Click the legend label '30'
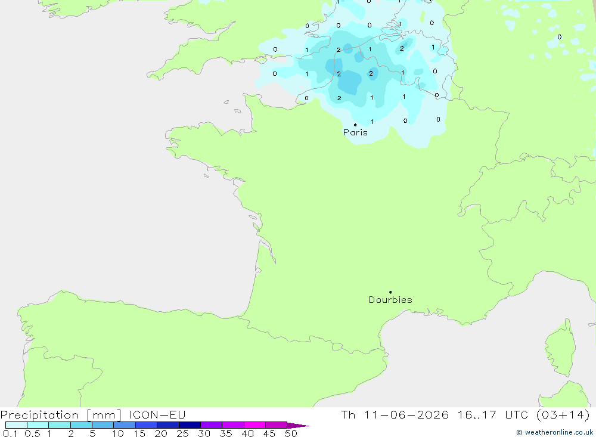 [204, 433]
